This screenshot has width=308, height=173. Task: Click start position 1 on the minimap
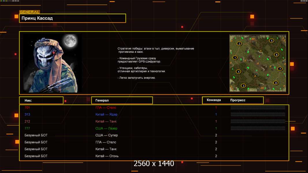coord(235,58)
